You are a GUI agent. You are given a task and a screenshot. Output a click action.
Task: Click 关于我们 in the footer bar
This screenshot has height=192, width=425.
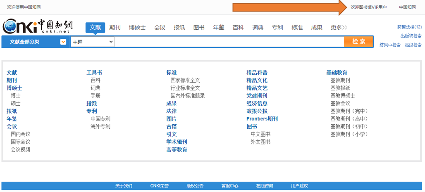[124, 186]
